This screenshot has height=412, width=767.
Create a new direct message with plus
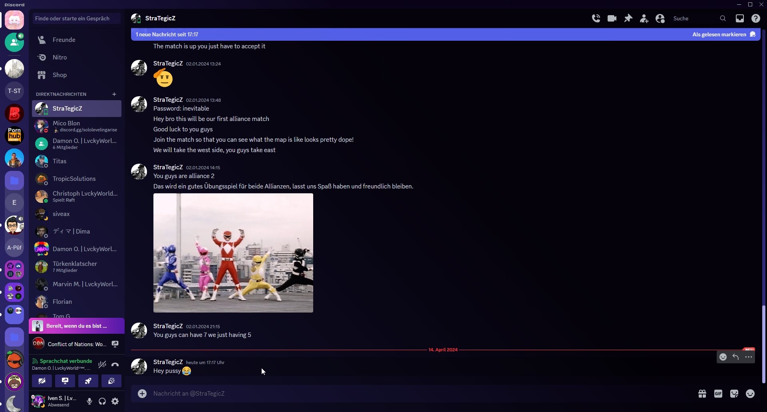click(x=114, y=94)
